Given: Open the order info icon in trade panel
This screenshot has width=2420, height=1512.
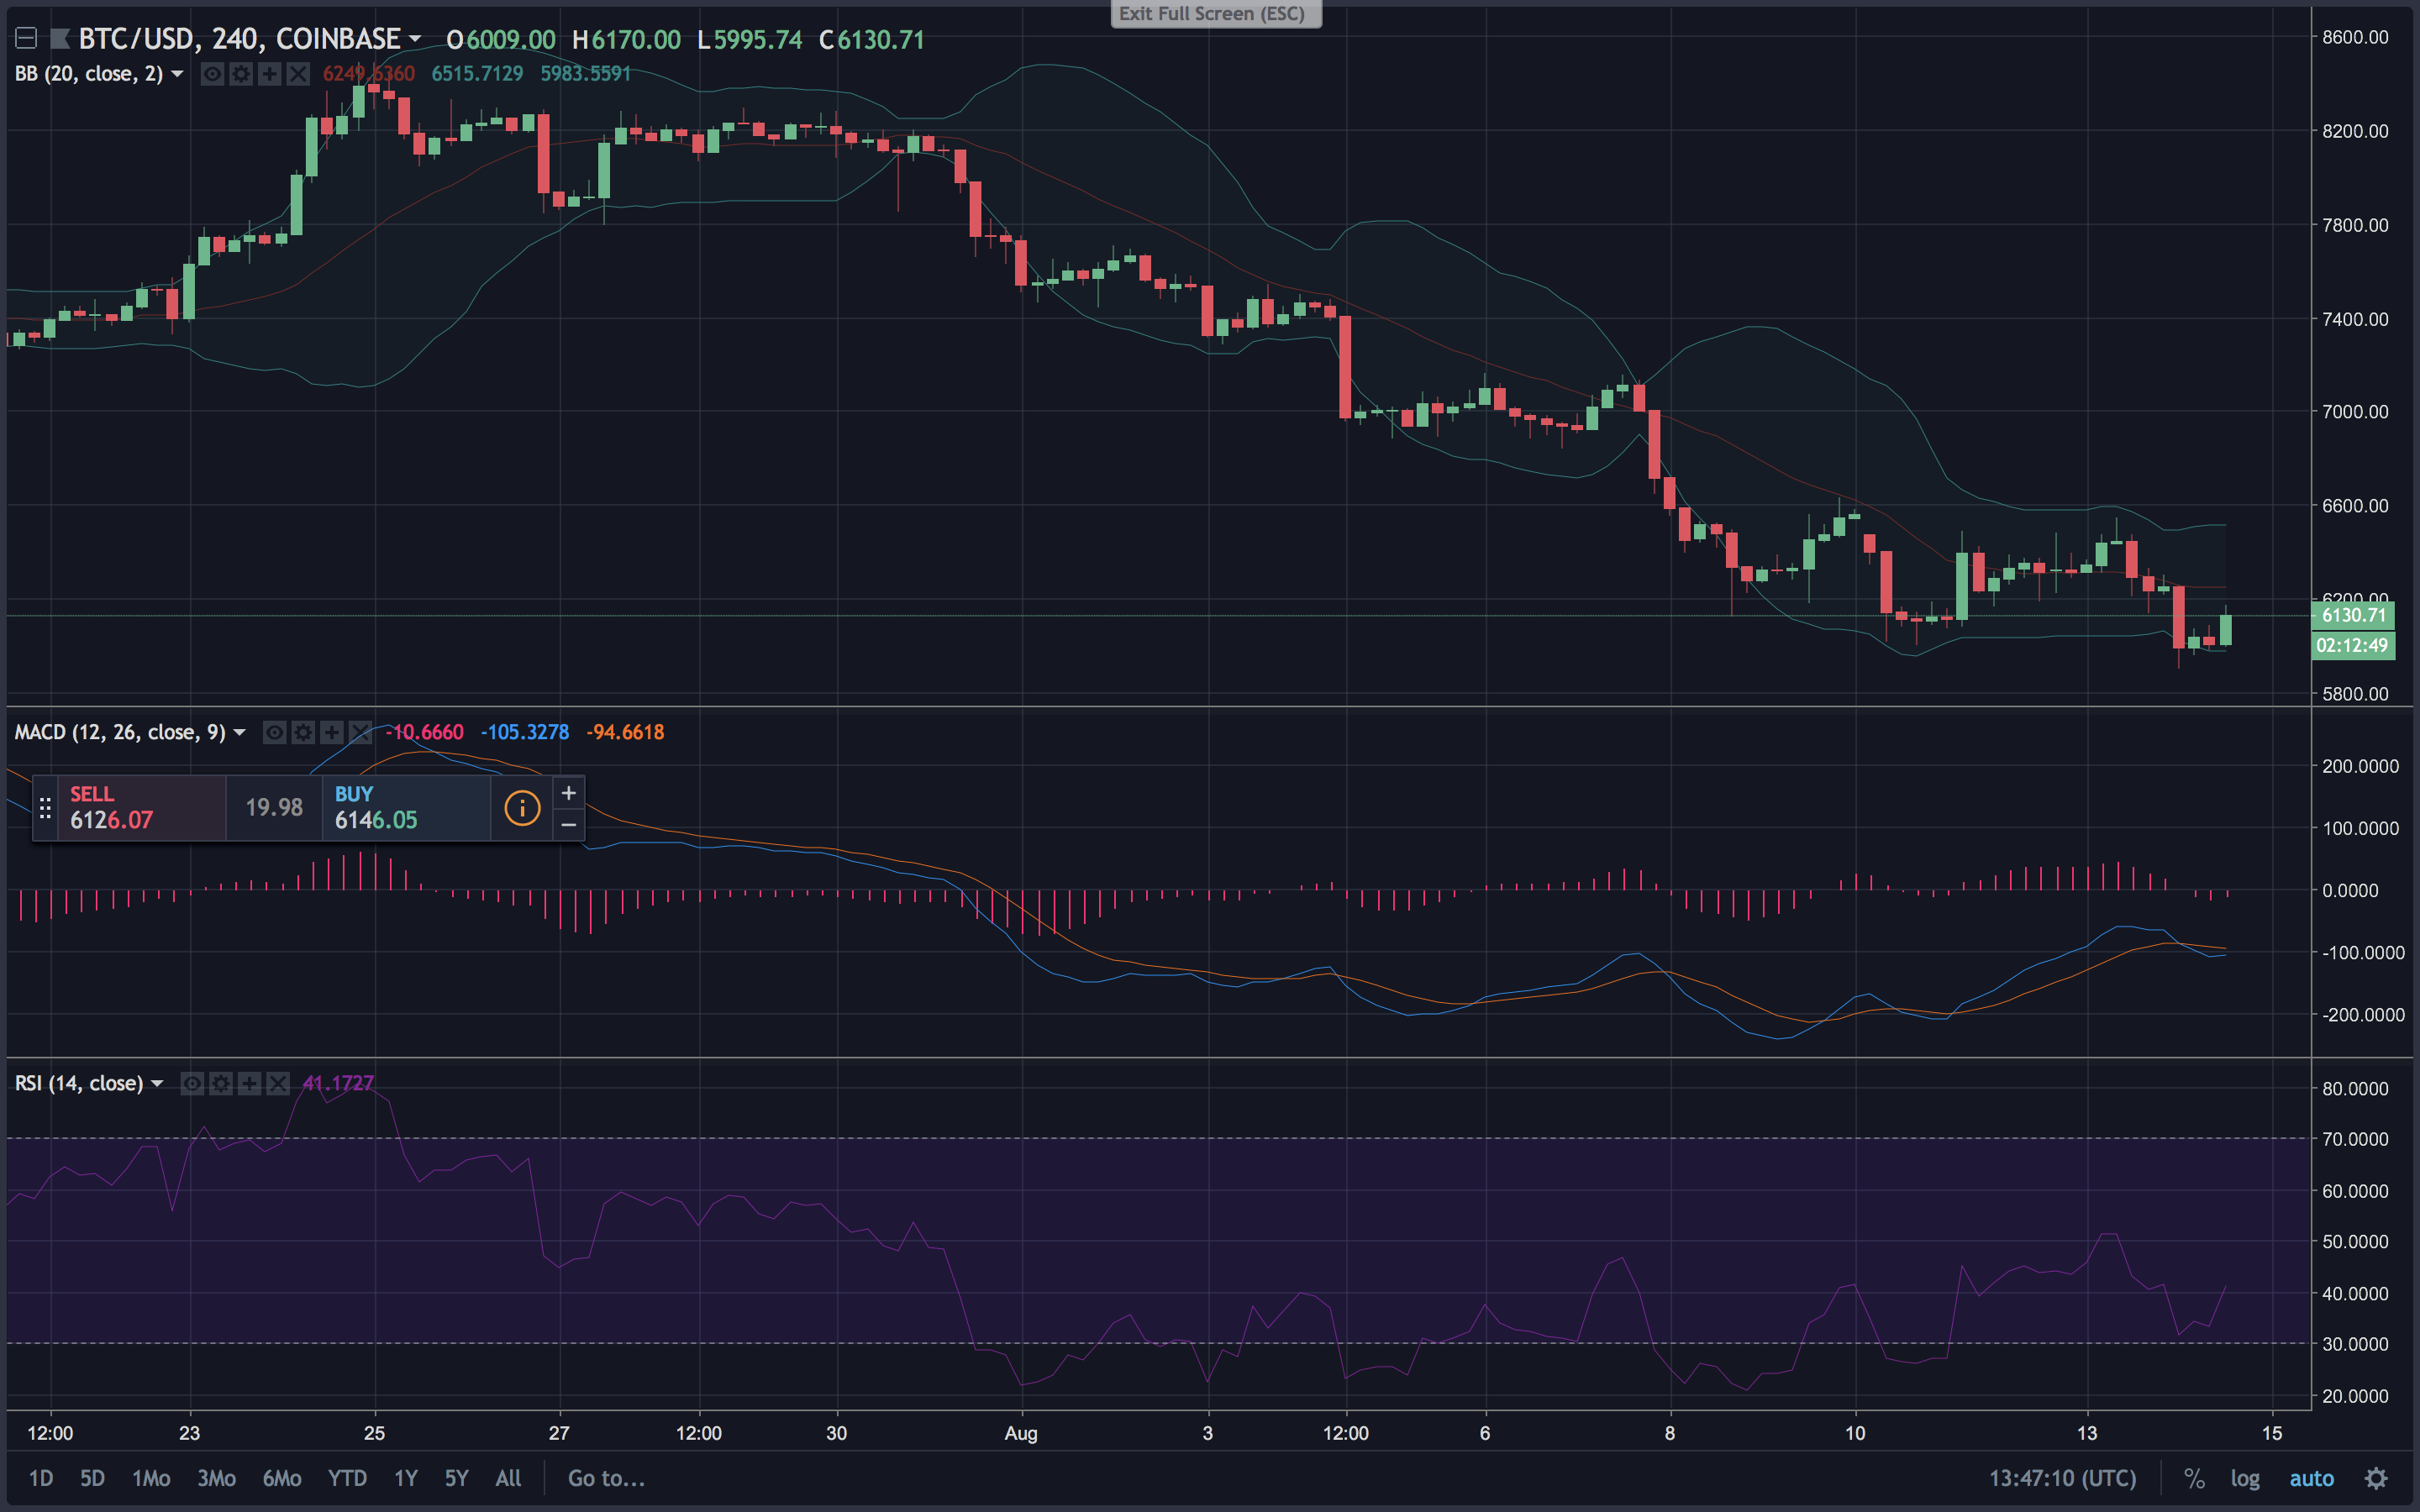Looking at the screenshot, I should pyautogui.click(x=522, y=808).
